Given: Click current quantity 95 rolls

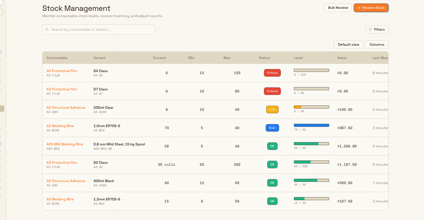Looking at the screenshot, I should [x=167, y=164].
